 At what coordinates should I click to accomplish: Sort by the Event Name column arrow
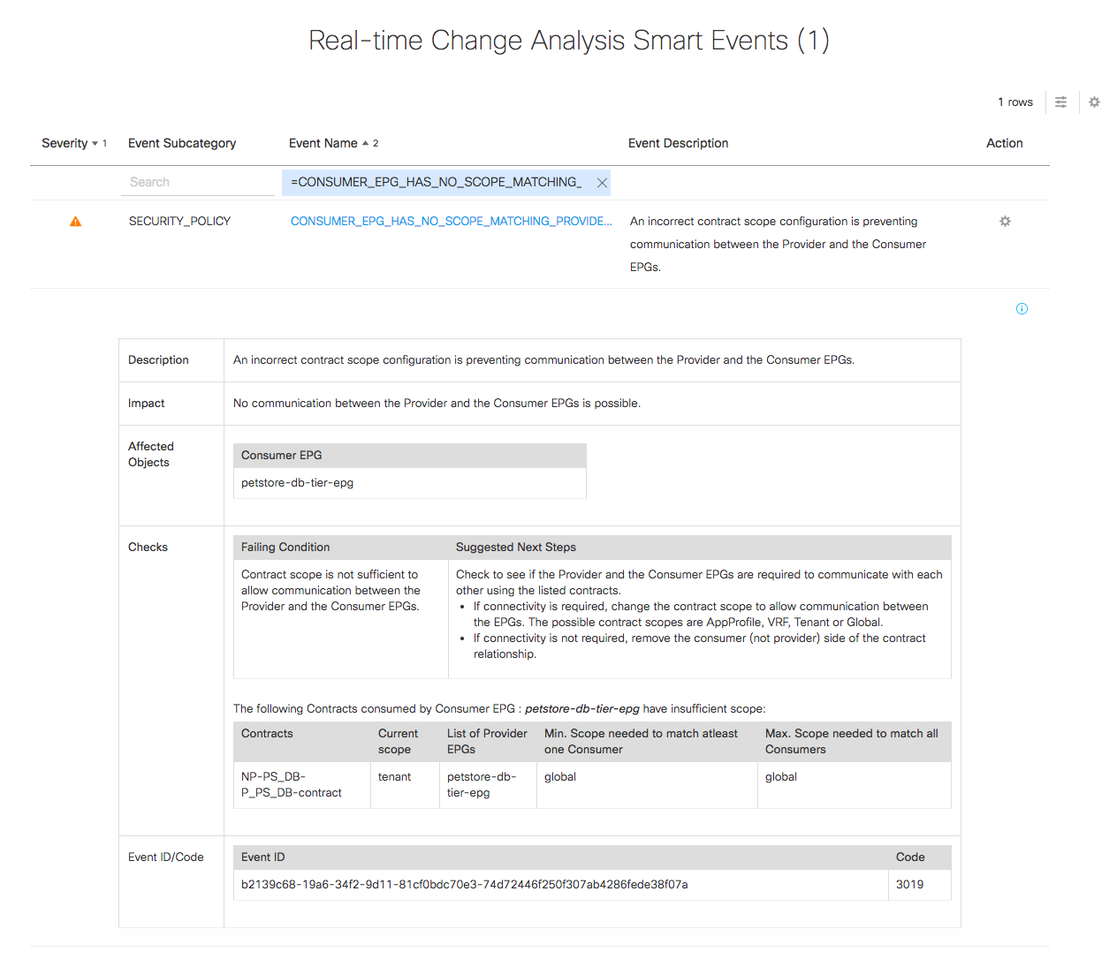(x=365, y=143)
